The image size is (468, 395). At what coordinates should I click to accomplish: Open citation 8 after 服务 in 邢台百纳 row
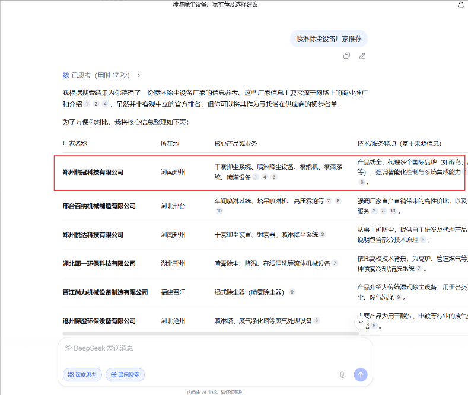pos(383,211)
